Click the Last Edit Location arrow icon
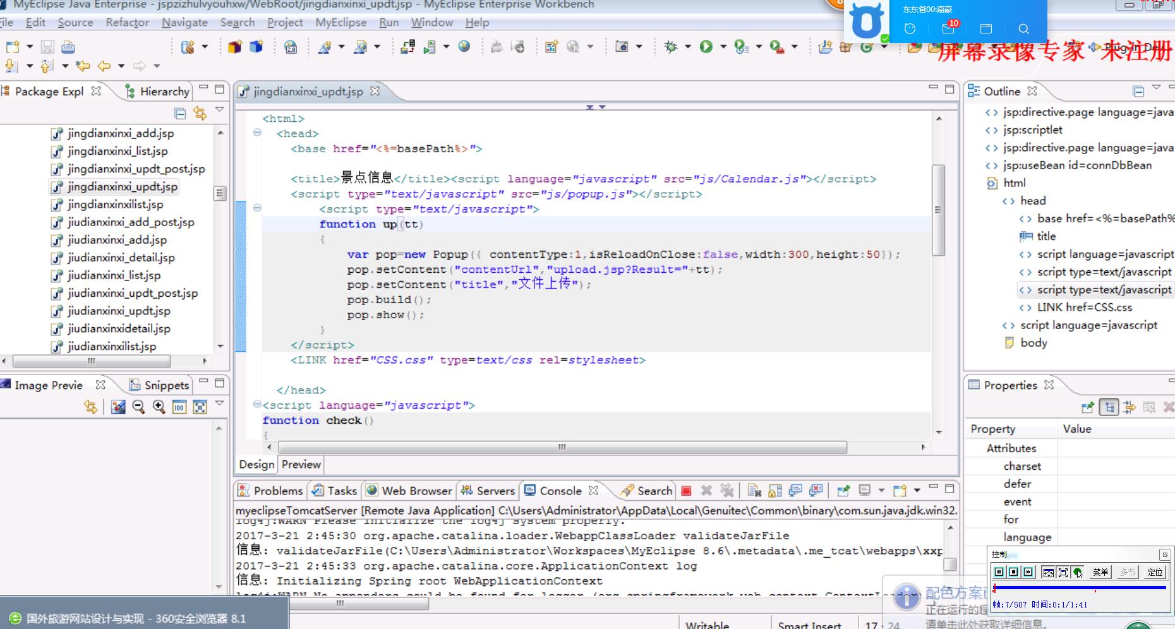The width and height of the screenshot is (1175, 629). (x=83, y=66)
